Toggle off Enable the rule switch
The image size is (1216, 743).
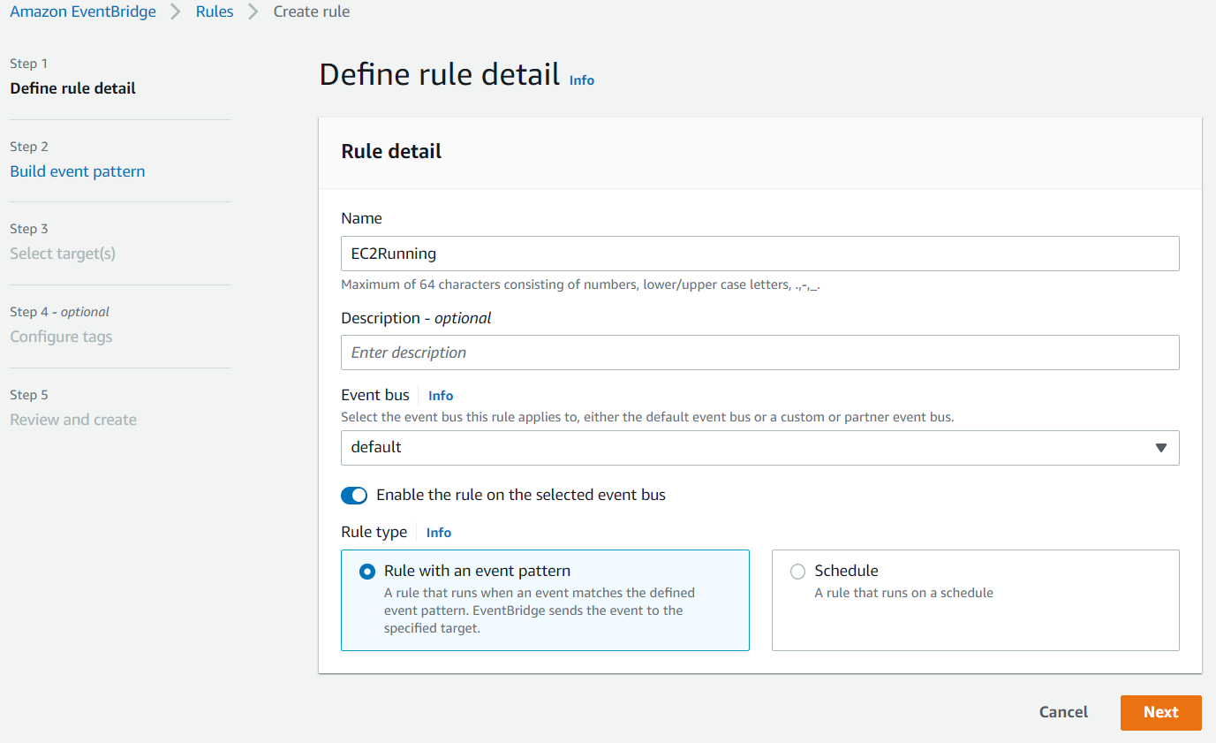click(x=354, y=496)
